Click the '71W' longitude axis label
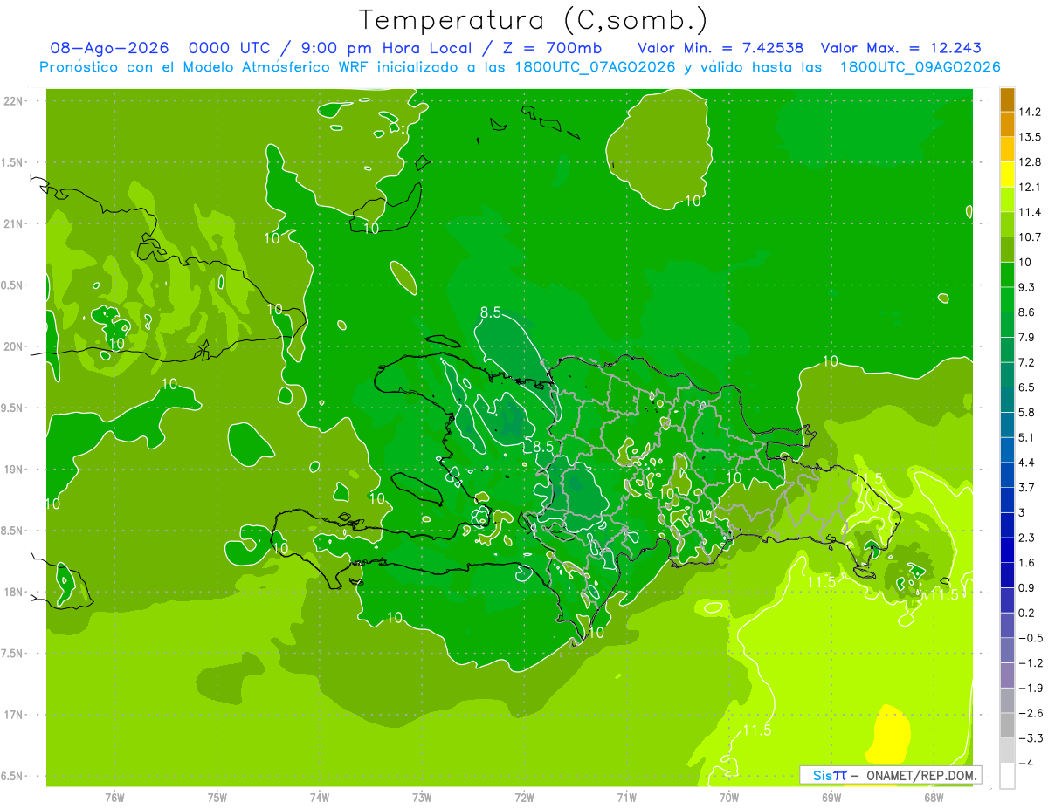This screenshot has height=809, width=1048. click(x=626, y=797)
